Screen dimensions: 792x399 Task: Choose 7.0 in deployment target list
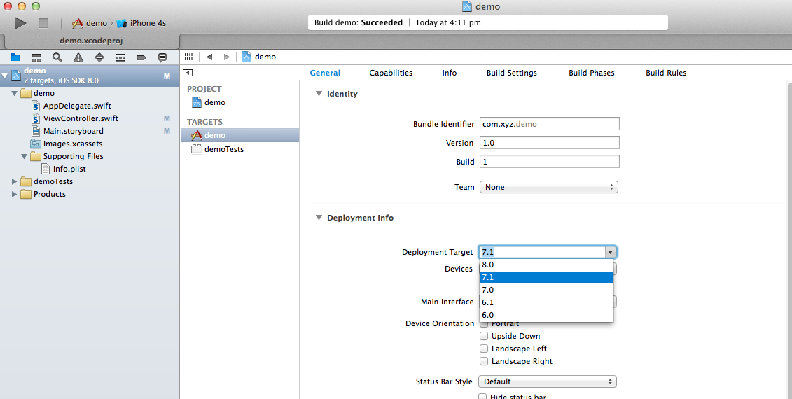(x=546, y=290)
